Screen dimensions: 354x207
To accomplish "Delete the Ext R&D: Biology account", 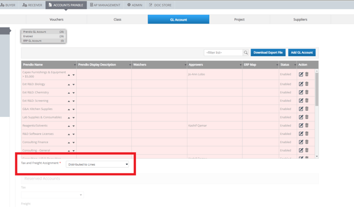I will pyautogui.click(x=307, y=84).
